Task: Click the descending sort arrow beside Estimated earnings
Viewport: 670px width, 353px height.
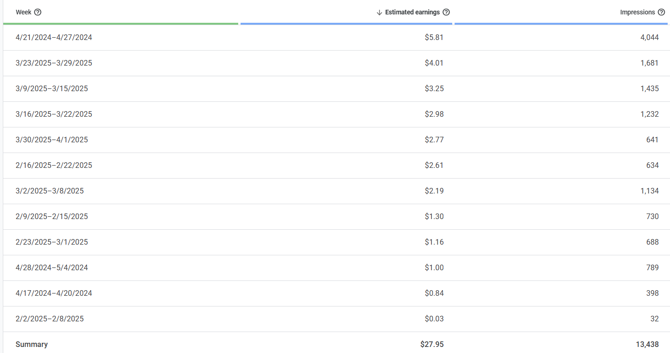Action: click(x=378, y=12)
